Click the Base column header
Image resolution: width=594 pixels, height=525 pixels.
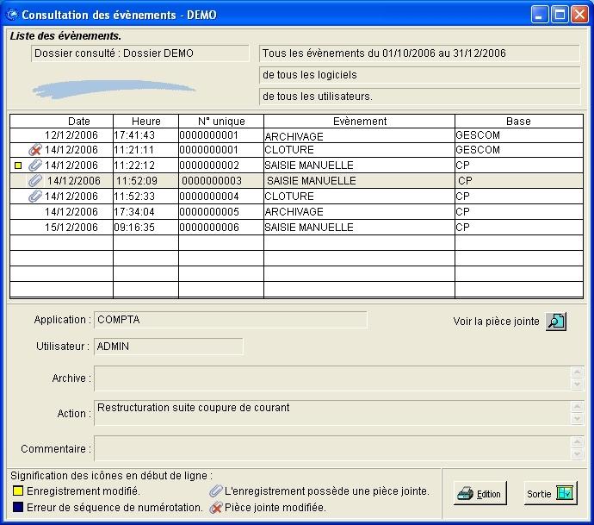coord(518,122)
